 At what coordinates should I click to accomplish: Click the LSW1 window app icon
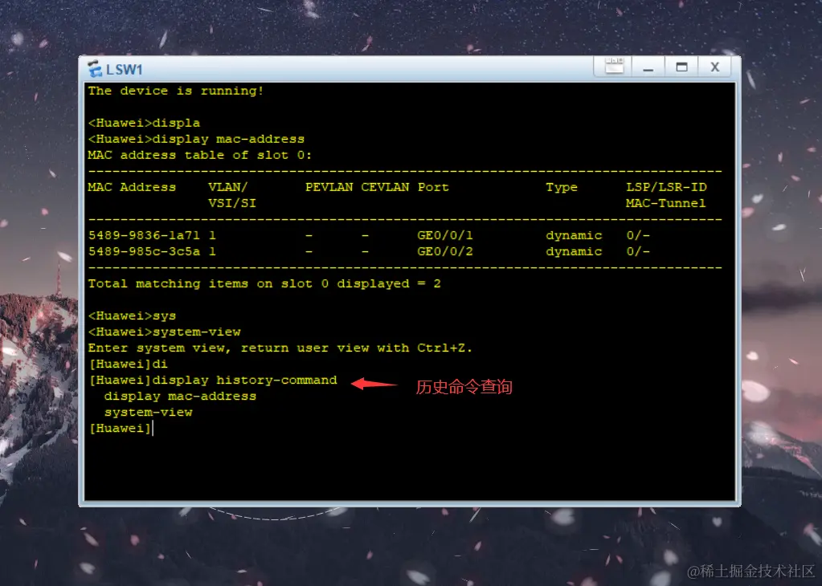click(95, 68)
